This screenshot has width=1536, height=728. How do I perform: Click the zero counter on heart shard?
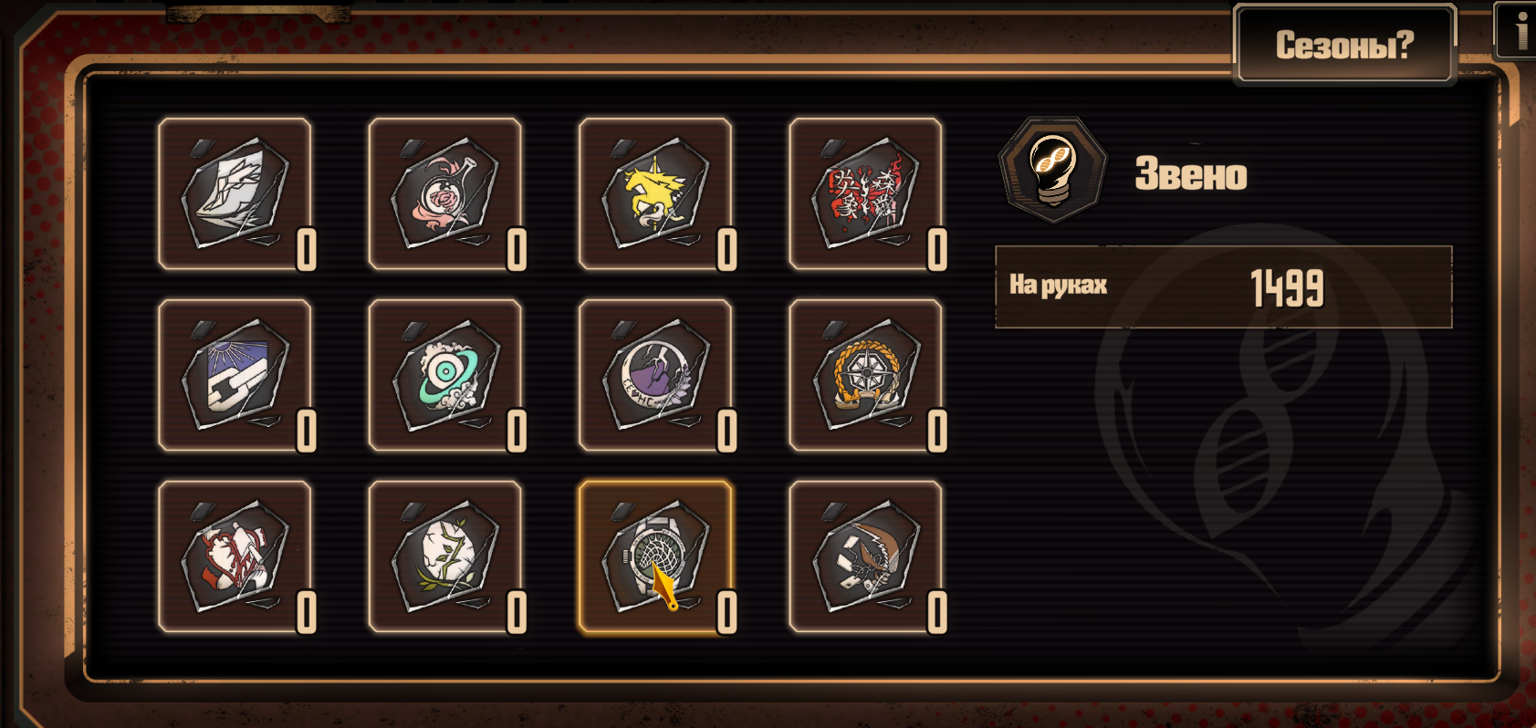(x=307, y=612)
